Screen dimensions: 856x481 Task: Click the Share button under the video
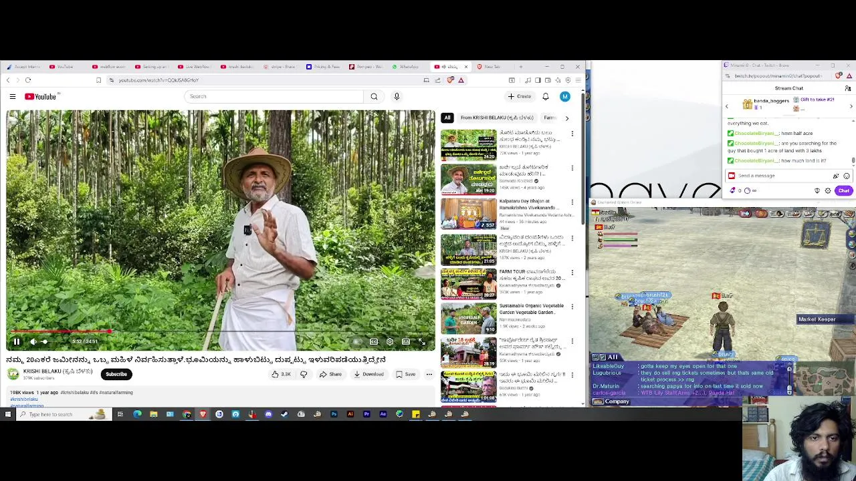point(330,374)
